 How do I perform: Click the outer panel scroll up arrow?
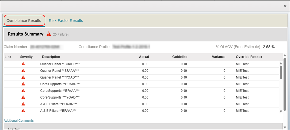[285, 55]
